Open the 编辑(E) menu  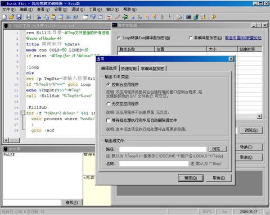coord(26,10)
